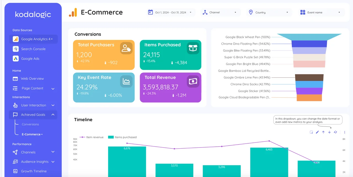Click the bar labeled 4,108
The width and height of the screenshot is (353, 177).
(x=317, y=169)
